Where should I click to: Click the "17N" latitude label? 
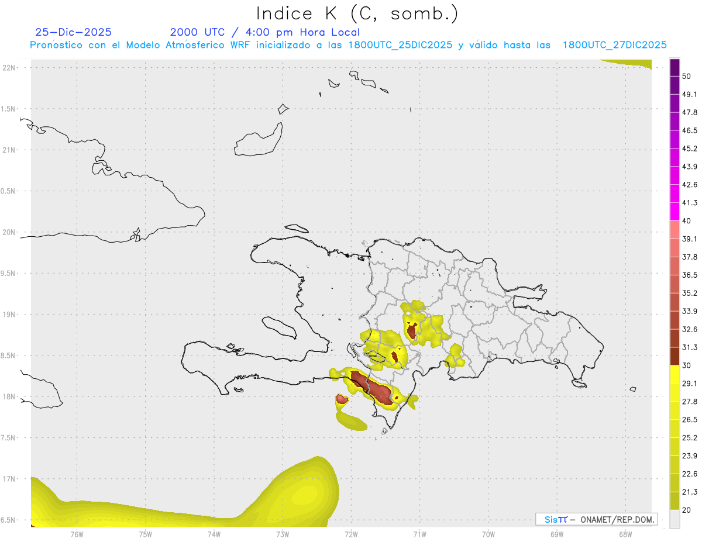tap(9, 479)
